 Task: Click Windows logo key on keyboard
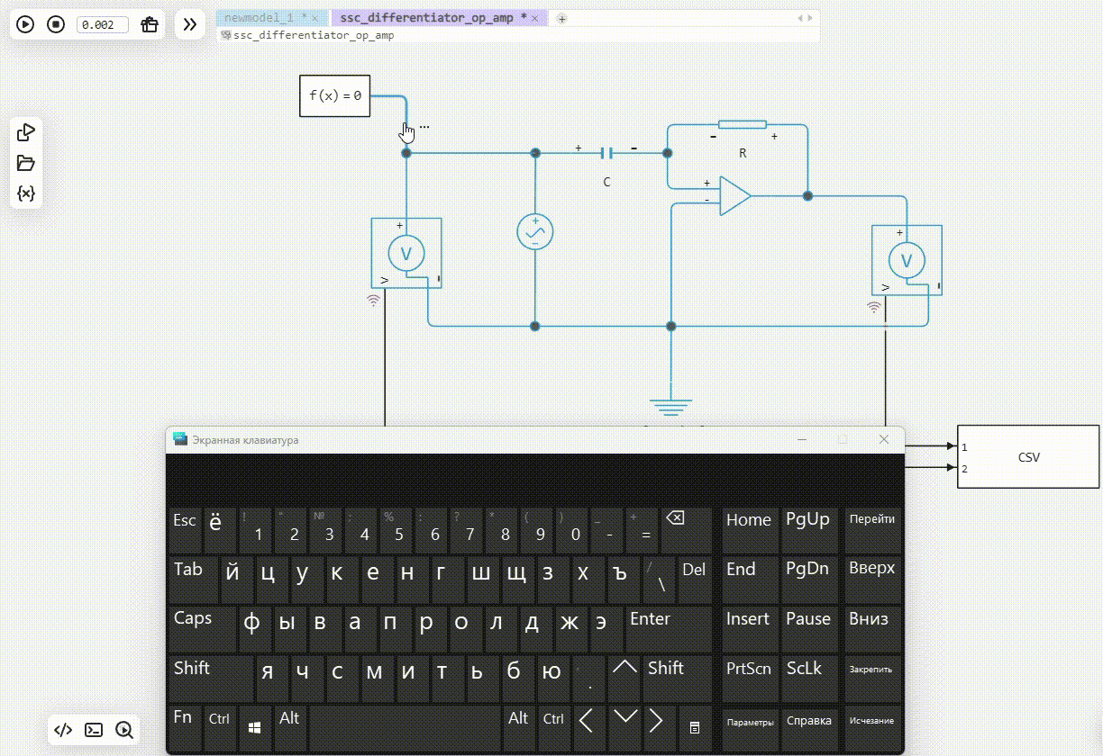pos(255,728)
